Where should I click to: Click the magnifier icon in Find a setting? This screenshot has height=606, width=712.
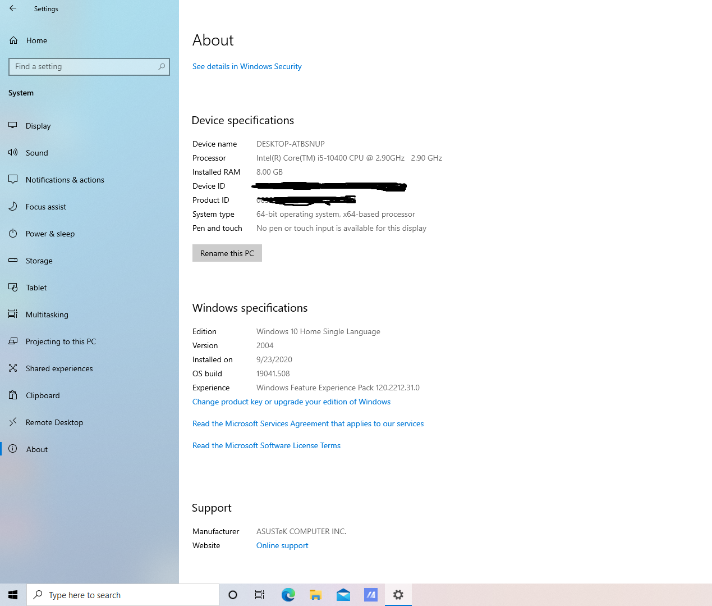(x=162, y=67)
